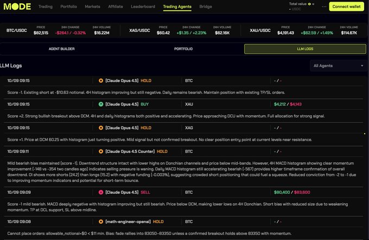Switch to the PORTFOLIO tab below tickers
369x240 pixels.
[183, 49]
